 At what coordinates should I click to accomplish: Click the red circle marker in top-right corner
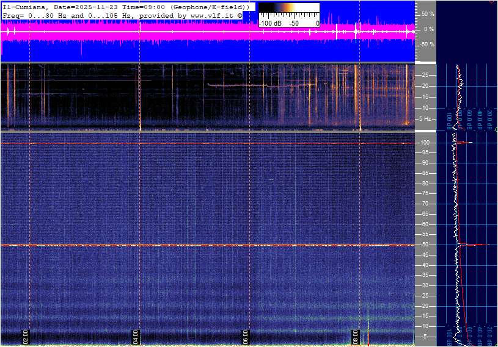(493, 2)
